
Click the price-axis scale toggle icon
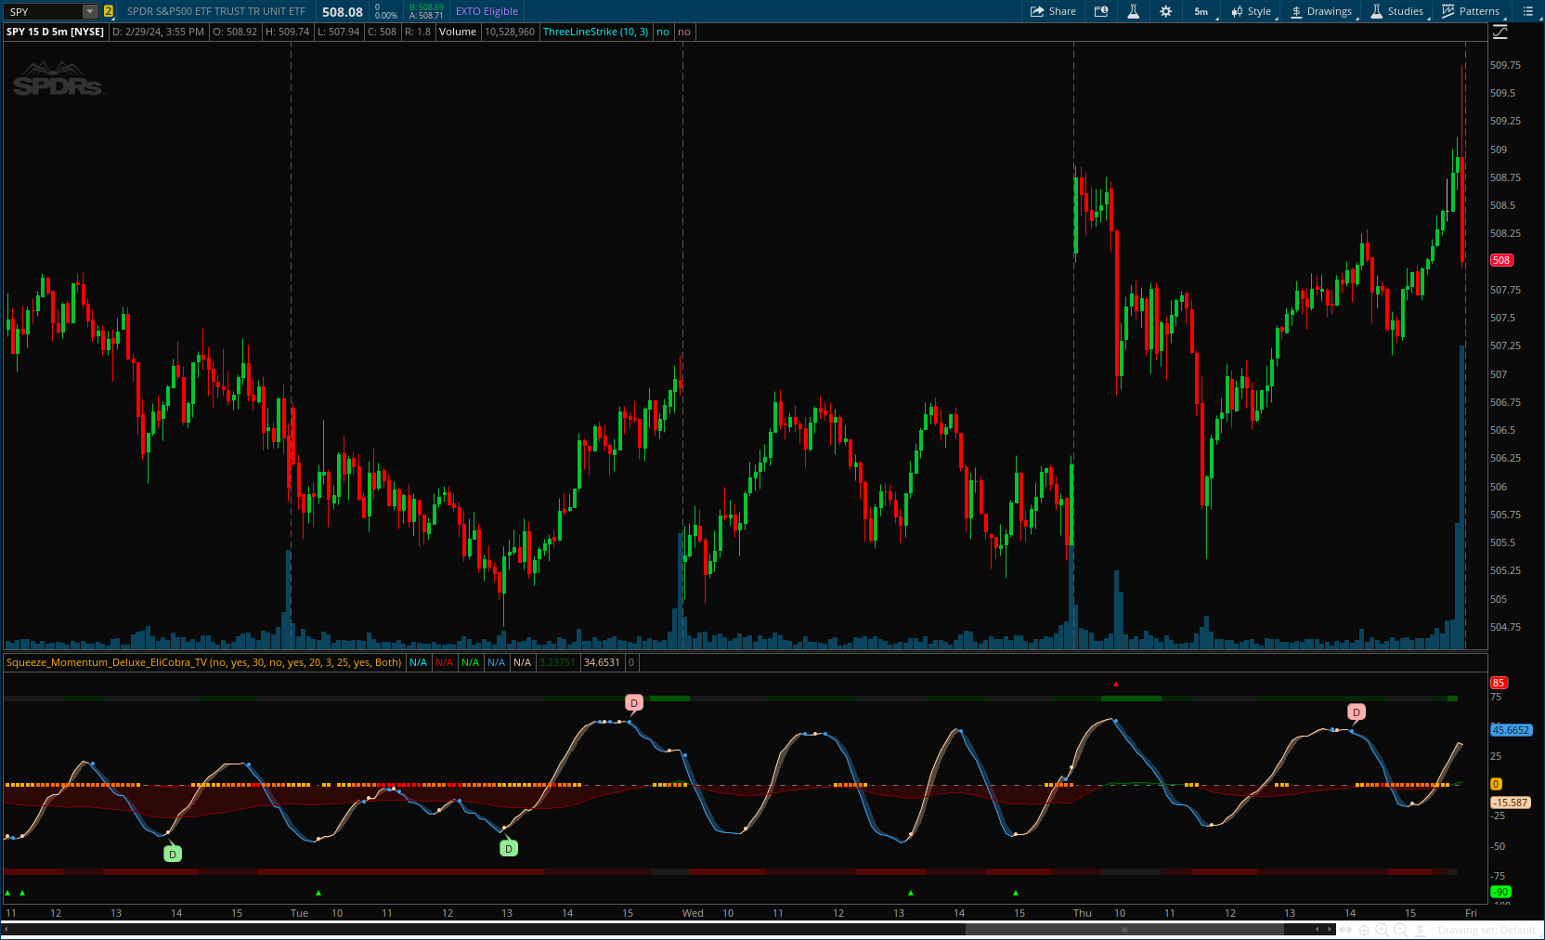(1500, 32)
